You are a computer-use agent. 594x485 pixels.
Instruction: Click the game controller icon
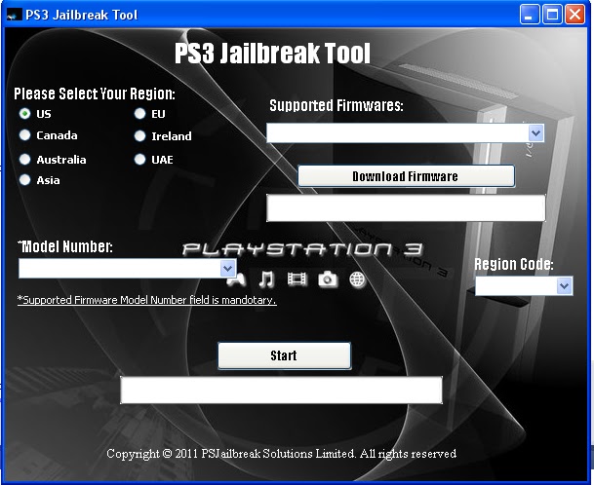coord(236,280)
